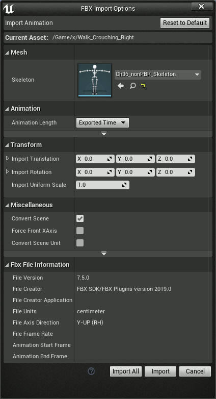Screen dimensions: 216x399
Task: Browse to skeleton with magnifier icon
Action: pos(132,86)
